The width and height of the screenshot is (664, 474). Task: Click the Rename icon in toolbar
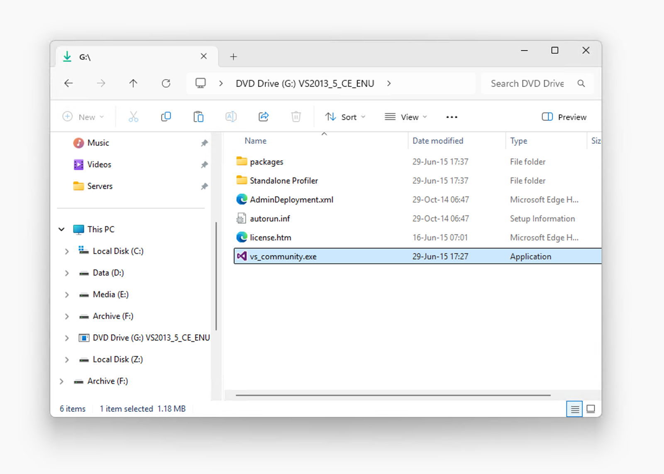click(231, 117)
